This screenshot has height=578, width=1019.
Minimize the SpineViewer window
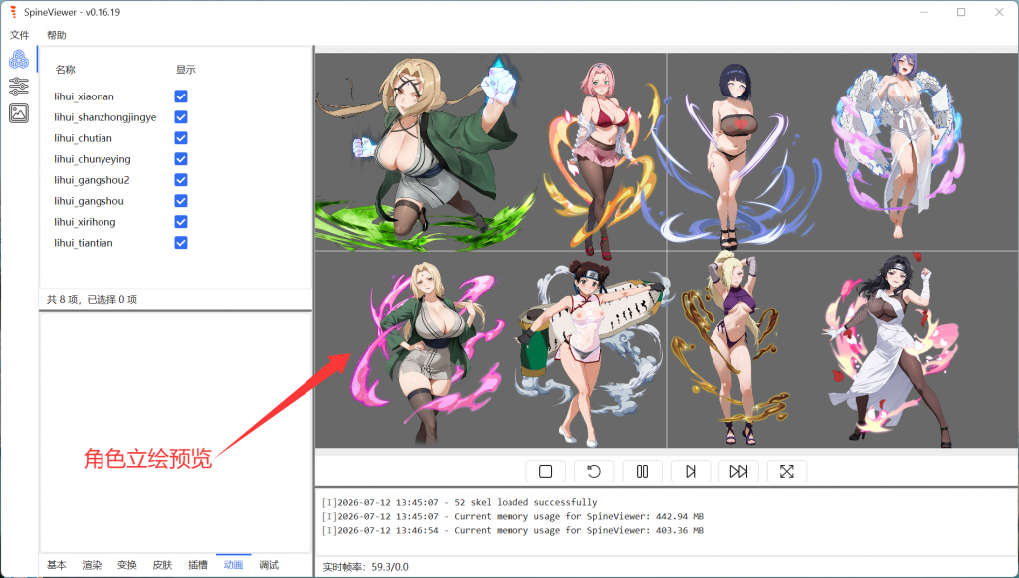click(924, 12)
